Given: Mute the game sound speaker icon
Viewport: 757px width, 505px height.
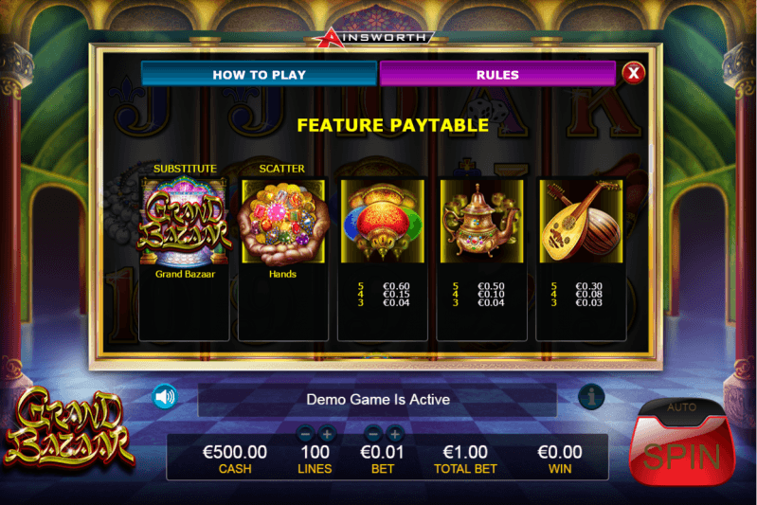Looking at the screenshot, I should [x=165, y=397].
